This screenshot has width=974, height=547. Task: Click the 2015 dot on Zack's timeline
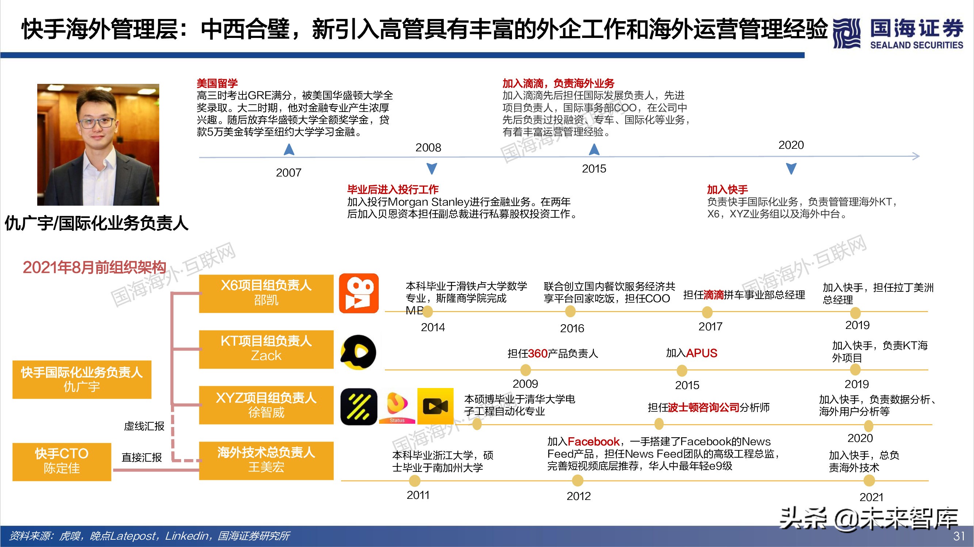point(682,371)
